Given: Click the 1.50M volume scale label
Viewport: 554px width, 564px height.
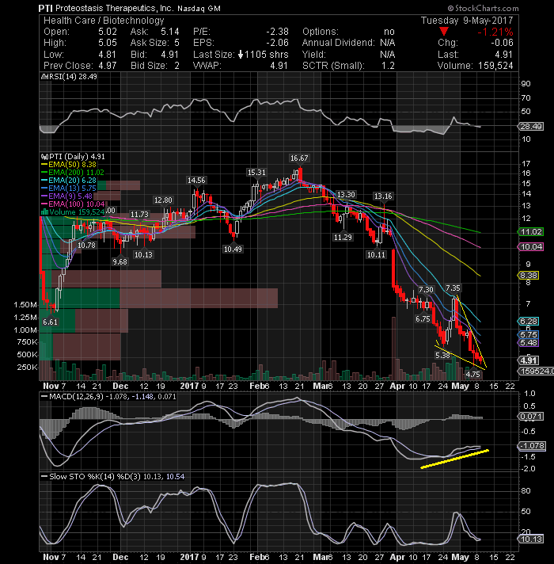Looking at the screenshot, I should point(25,305).
